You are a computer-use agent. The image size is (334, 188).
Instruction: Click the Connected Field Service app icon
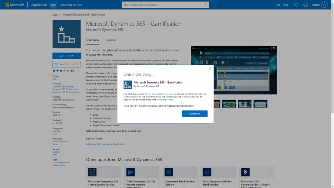coord(169,172)
